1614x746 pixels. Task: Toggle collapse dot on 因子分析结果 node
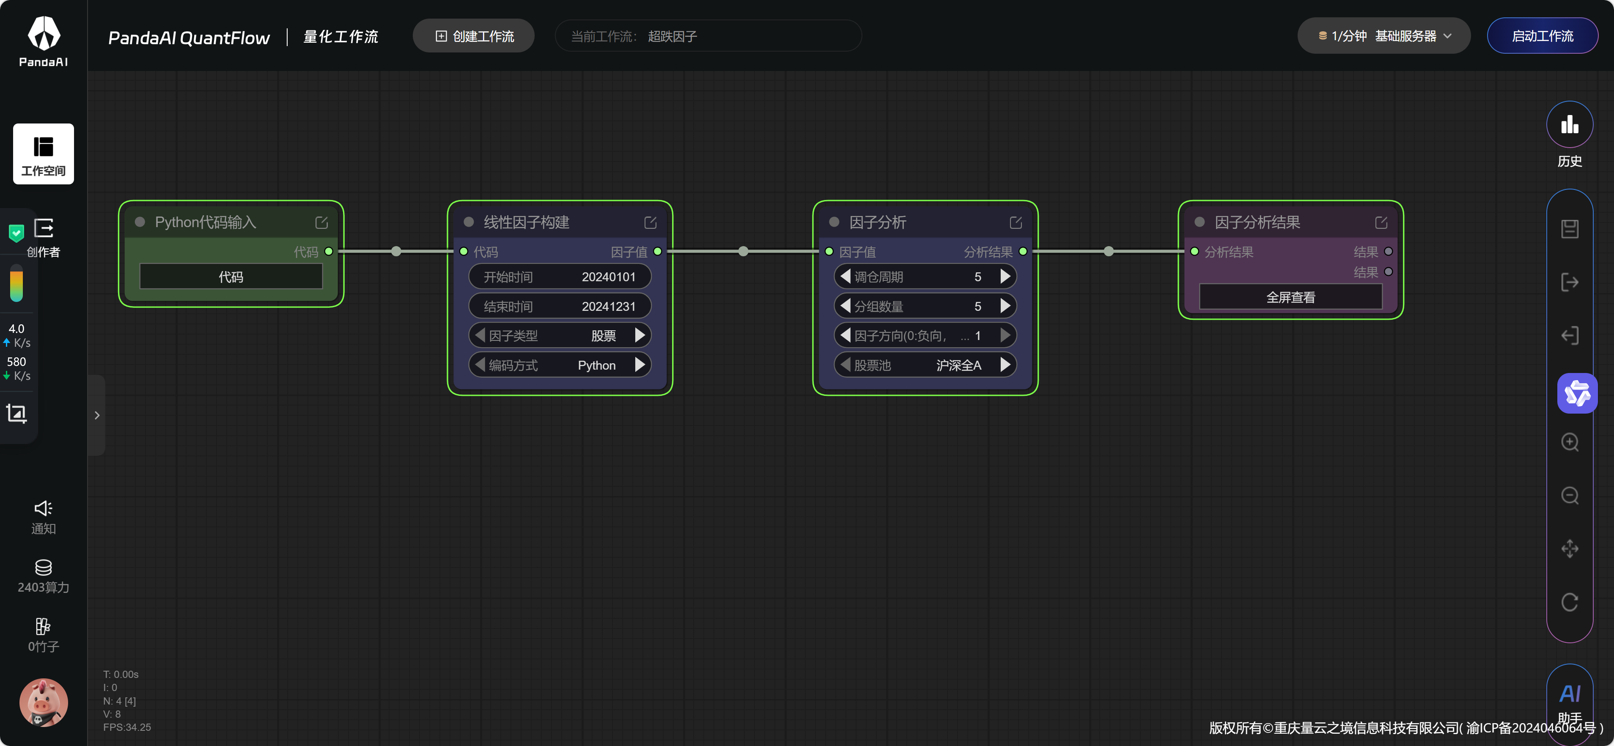[x=1199, y=222]
